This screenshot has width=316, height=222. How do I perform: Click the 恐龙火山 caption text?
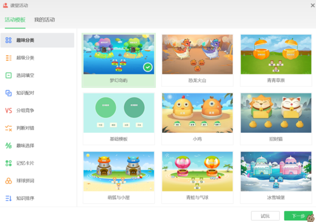pos(197,81)
